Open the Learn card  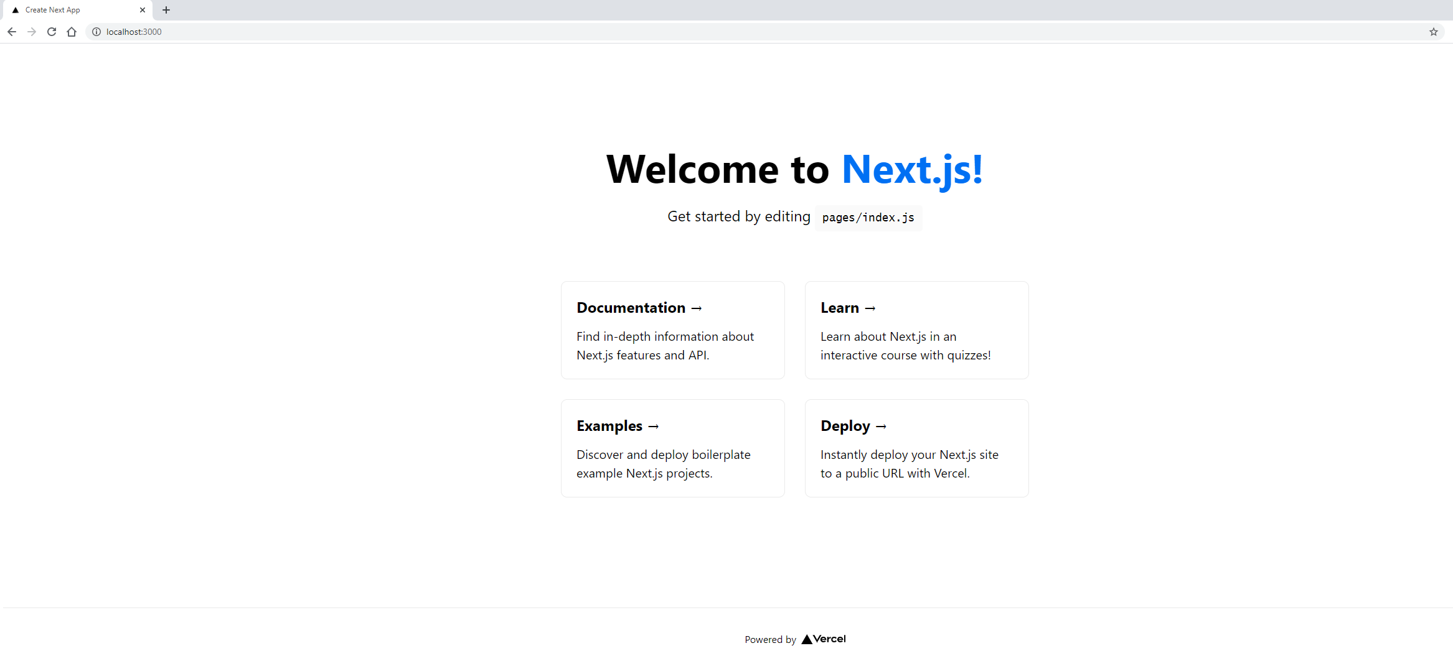point(917,330)
